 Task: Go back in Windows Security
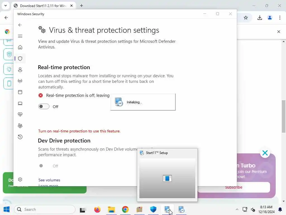click(x=20, y=25)
